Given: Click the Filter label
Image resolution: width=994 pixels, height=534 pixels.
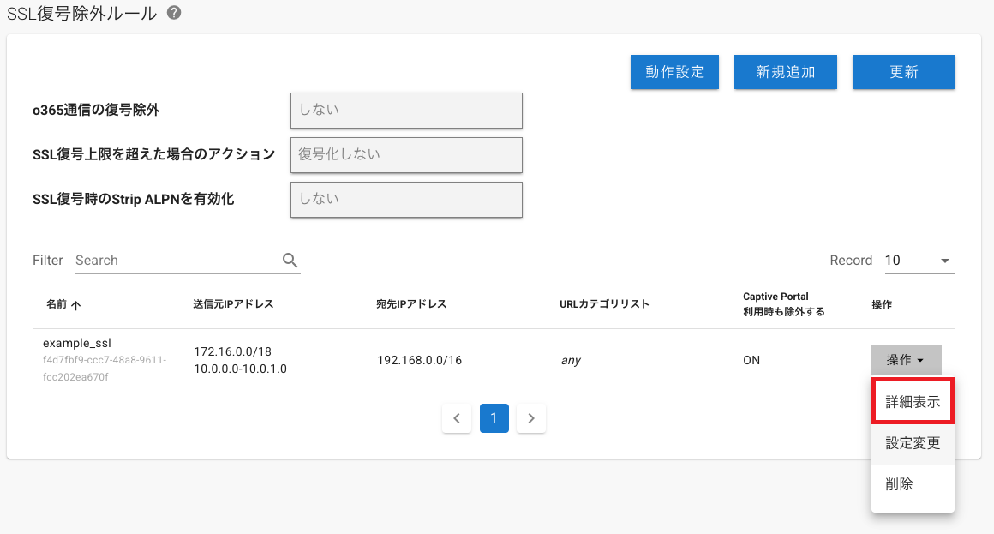Looking at the screenshot, I should (47, 260).
